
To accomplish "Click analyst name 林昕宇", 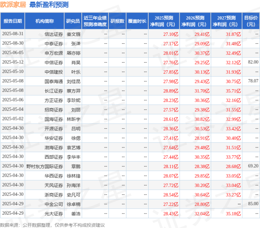I will click(73, 119).
